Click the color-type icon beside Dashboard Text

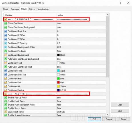[6, 63]
